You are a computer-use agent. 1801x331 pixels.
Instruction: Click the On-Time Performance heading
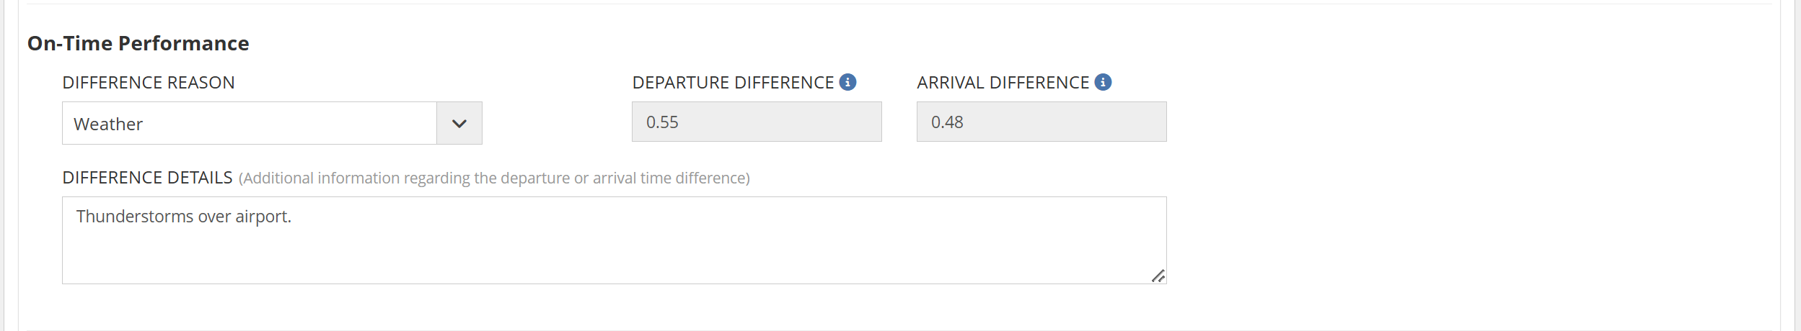[138, 43]
